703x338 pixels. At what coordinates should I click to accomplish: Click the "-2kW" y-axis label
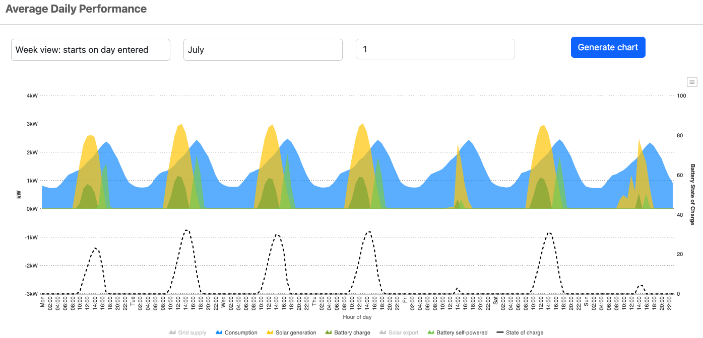coord(31,266)
